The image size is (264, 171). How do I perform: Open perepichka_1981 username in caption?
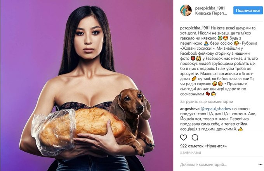pos(195,28)
